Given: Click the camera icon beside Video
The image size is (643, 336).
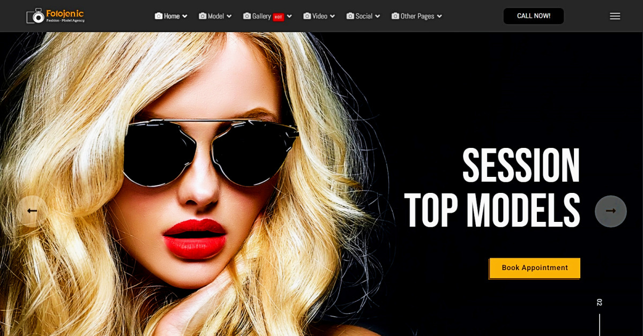Looking at the screenshot, I should [307, 16].
